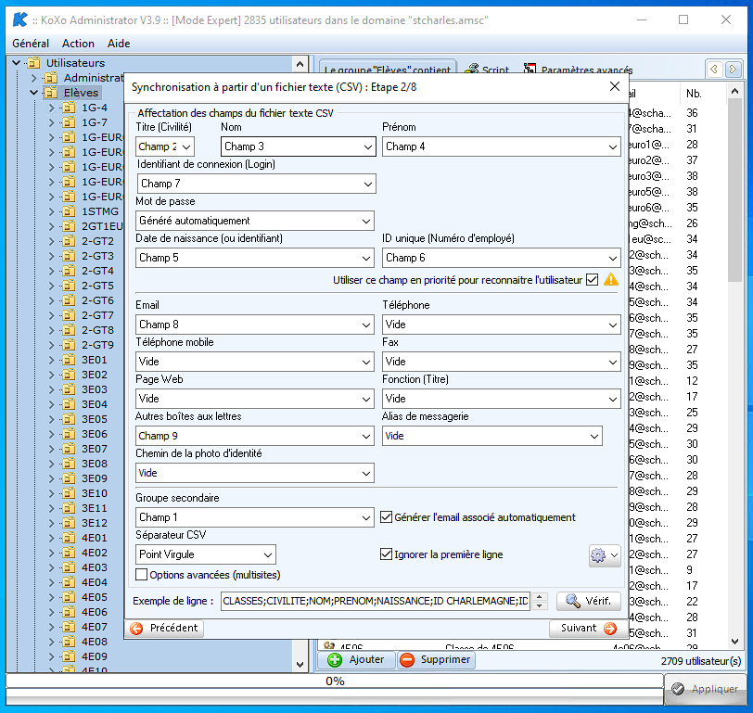Open the Fax field dropdown
Screen dimensions: 753x713
point(502,362)
